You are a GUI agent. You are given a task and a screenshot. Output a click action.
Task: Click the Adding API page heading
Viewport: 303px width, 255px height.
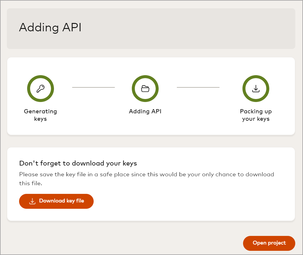[50, 27]
